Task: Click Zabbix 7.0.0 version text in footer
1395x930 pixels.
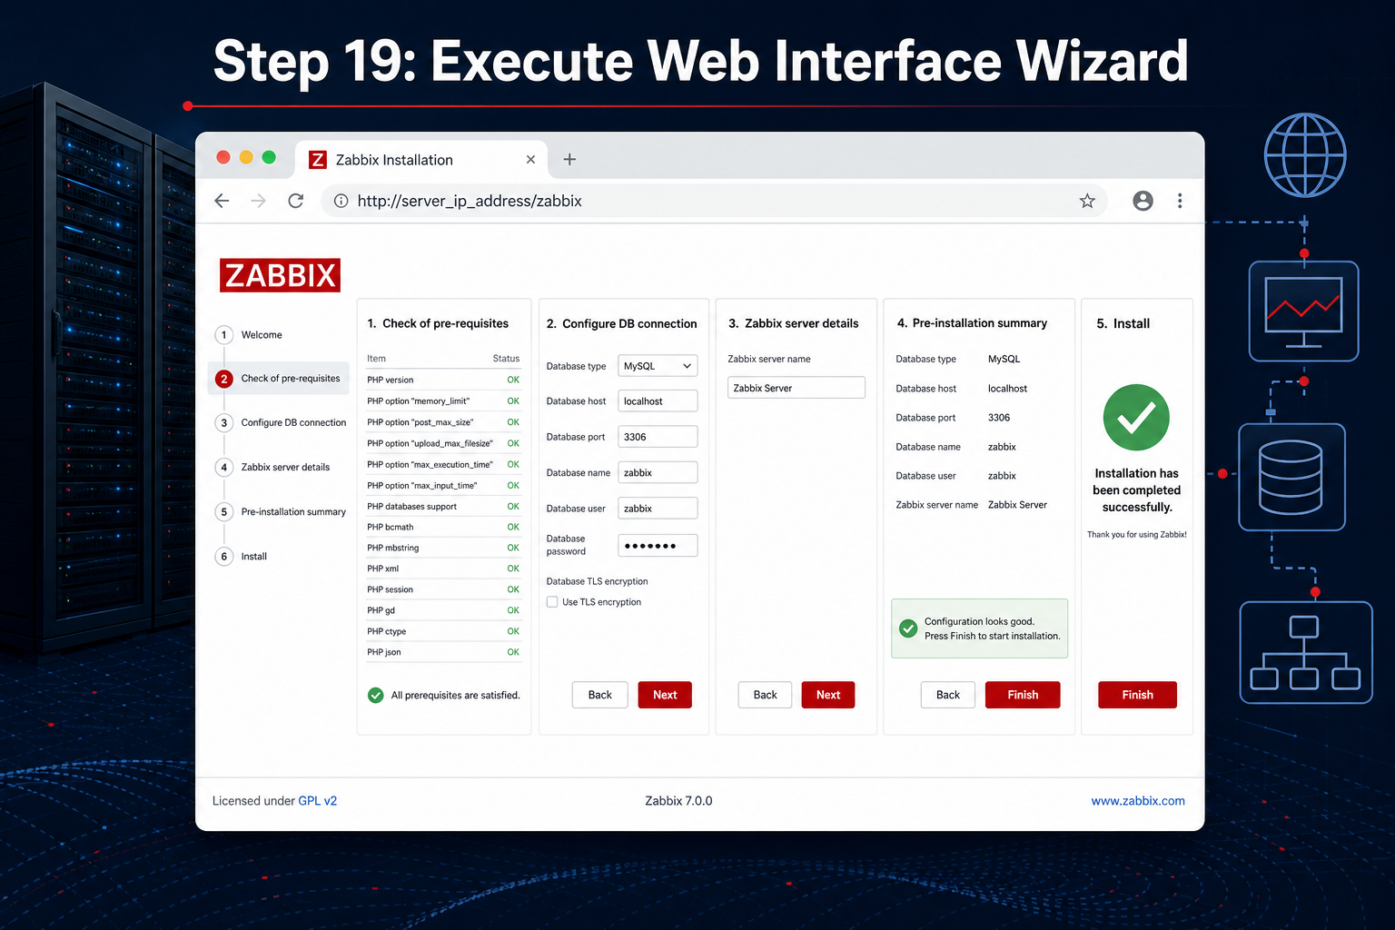Action: point(678,801)
